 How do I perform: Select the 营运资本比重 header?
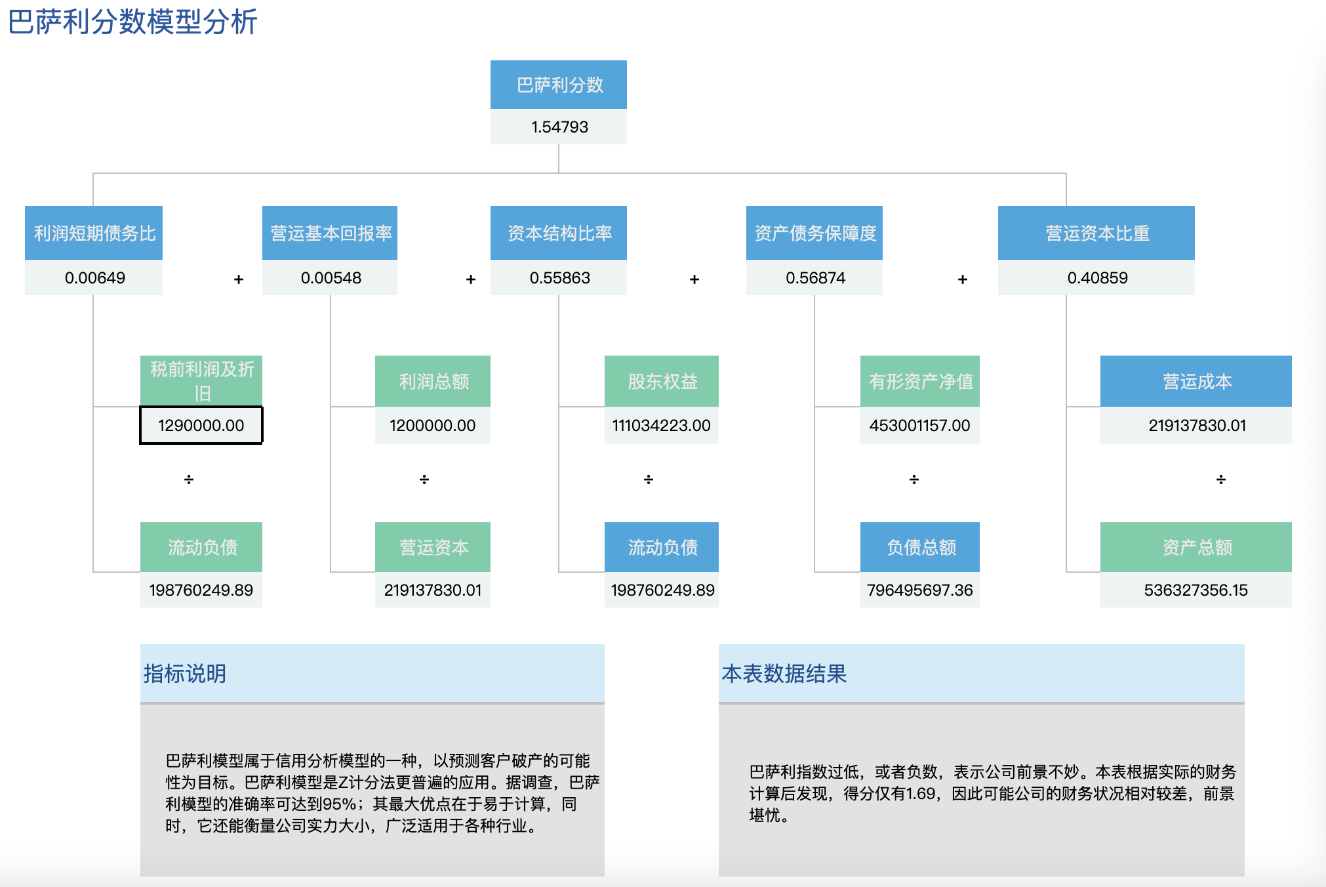[1096, 233]
